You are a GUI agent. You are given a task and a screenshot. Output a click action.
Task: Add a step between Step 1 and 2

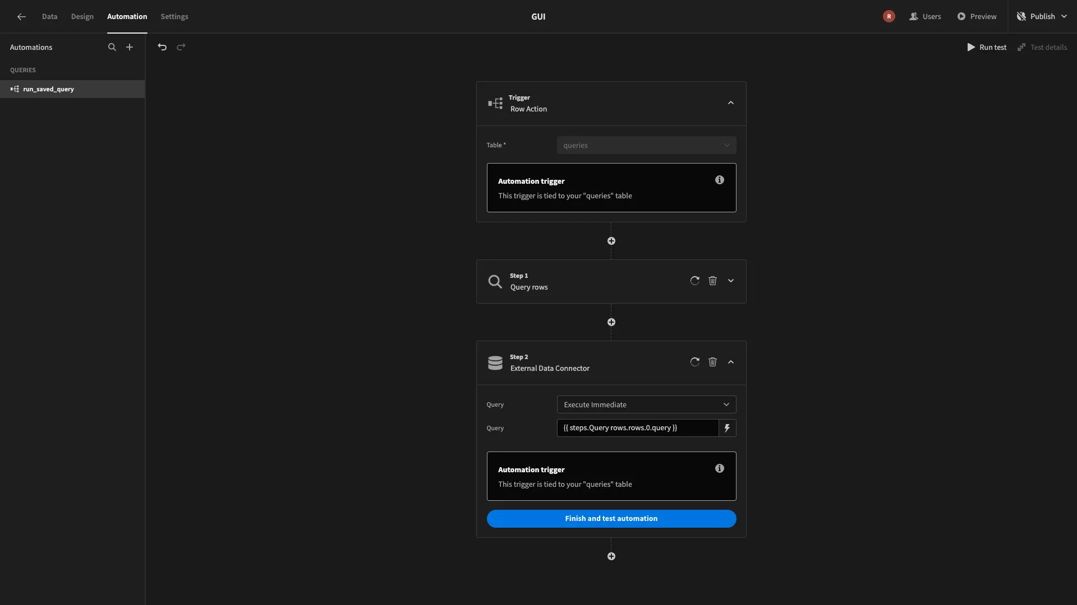pos(611,322)
